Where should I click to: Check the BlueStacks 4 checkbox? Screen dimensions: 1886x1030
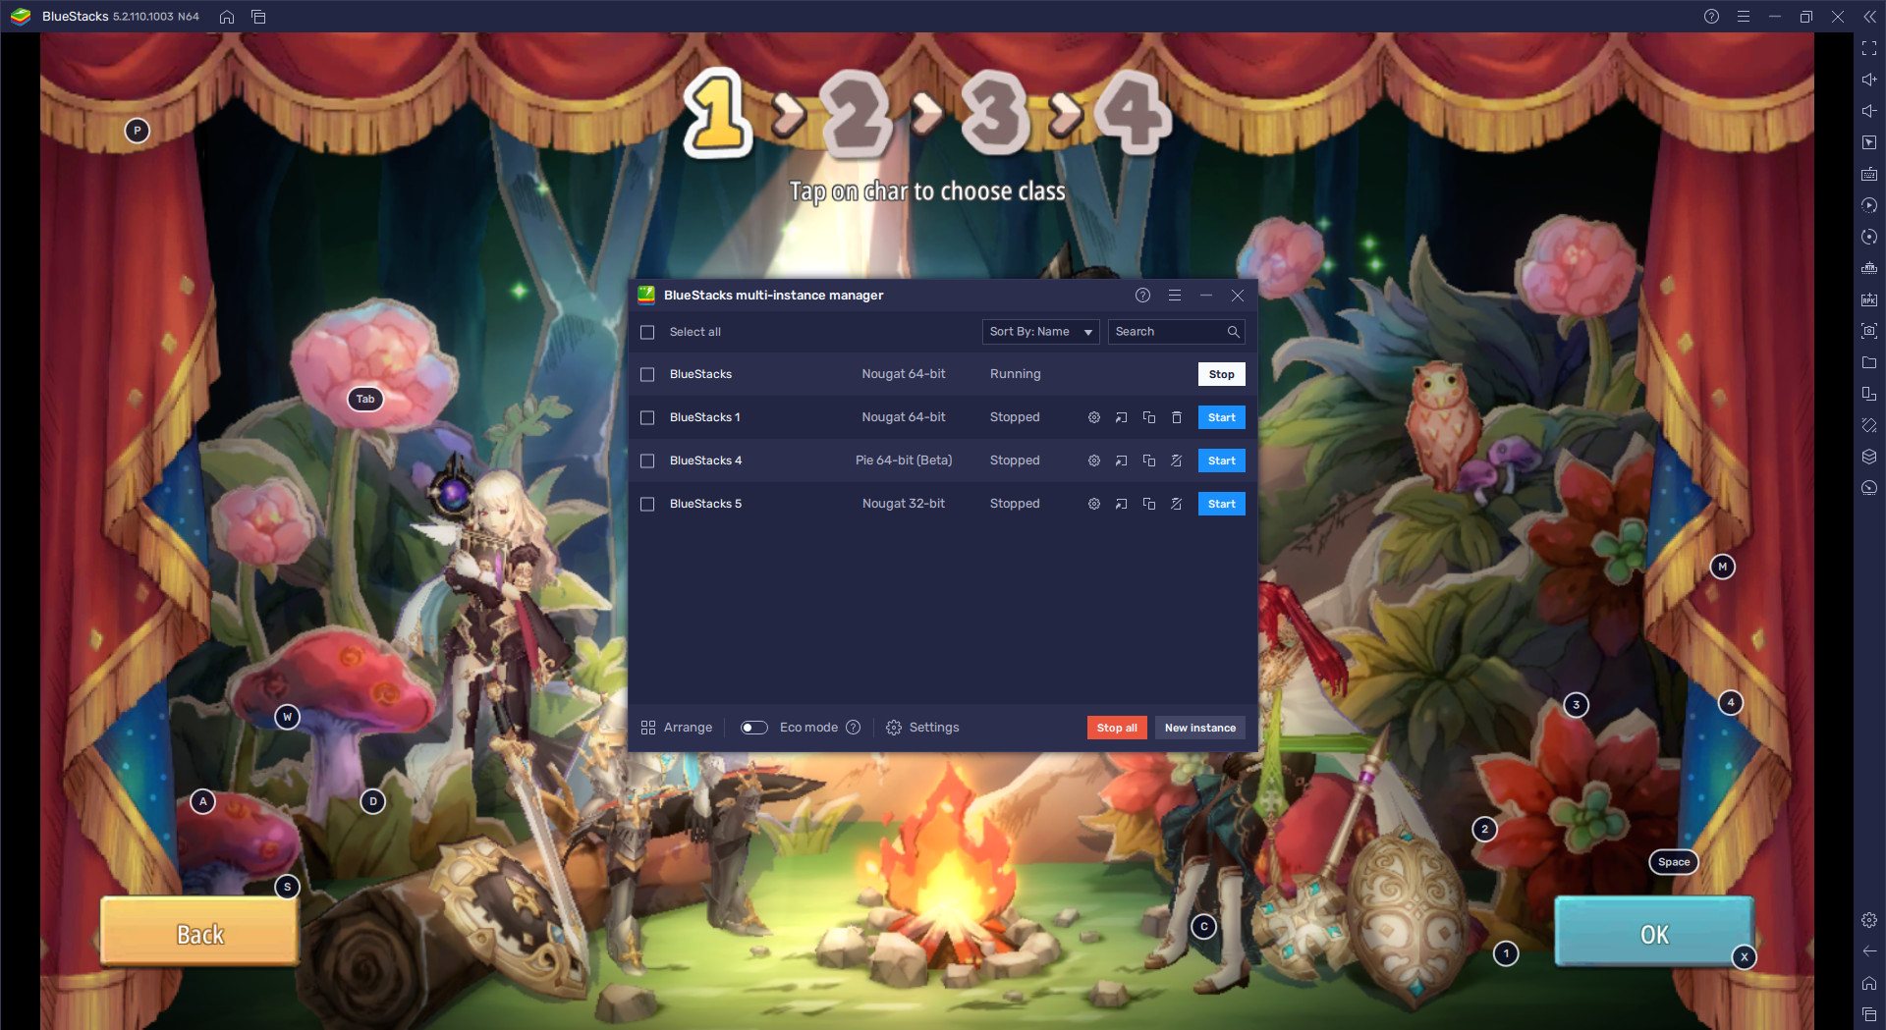647,461
